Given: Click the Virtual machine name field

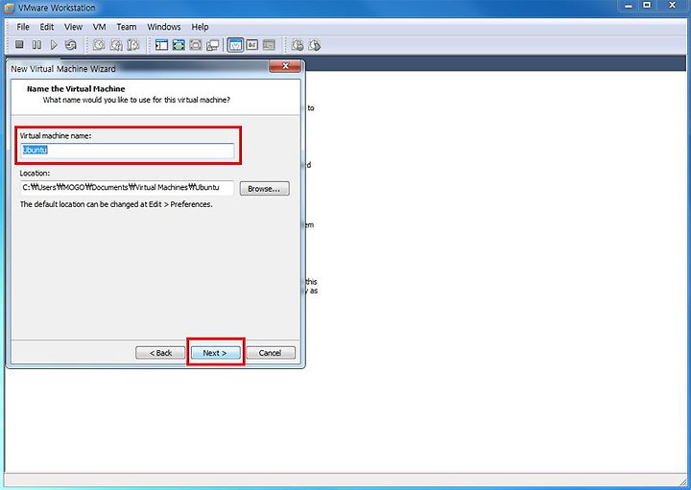Looking at the screenshot, I should [x=128, y=151].
